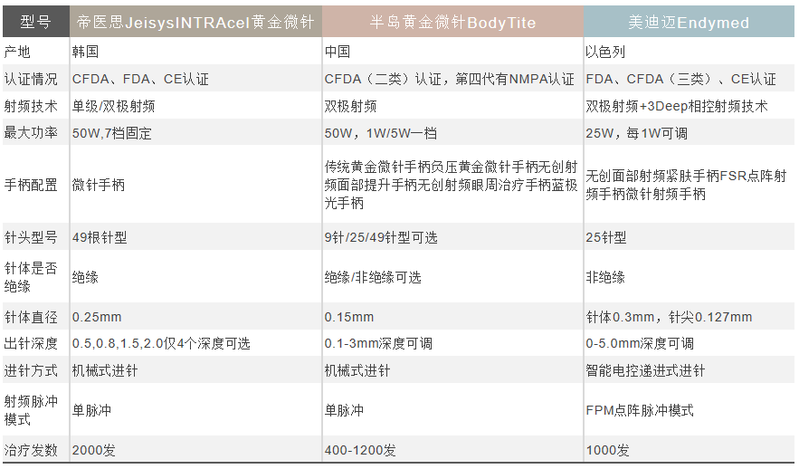Screen dimensions: 799x469
Task: Select the CFDA（二类）认证，第四代有NMPA认证 cell
Action: [452, 79]
